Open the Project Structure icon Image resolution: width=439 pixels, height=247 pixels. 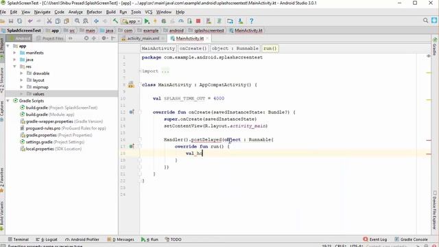(230, 21)
